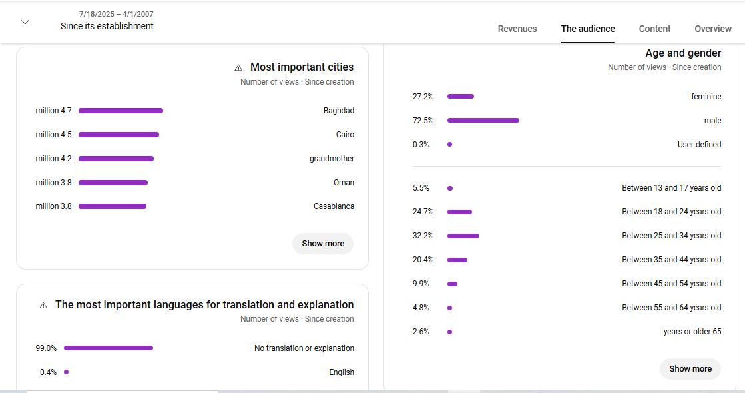The image size is (745, 393).
Task: Click the male 72.5% bar
Action: 483,121
